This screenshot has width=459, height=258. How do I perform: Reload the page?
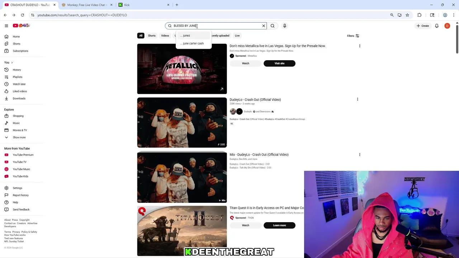[x=22, y=15]
